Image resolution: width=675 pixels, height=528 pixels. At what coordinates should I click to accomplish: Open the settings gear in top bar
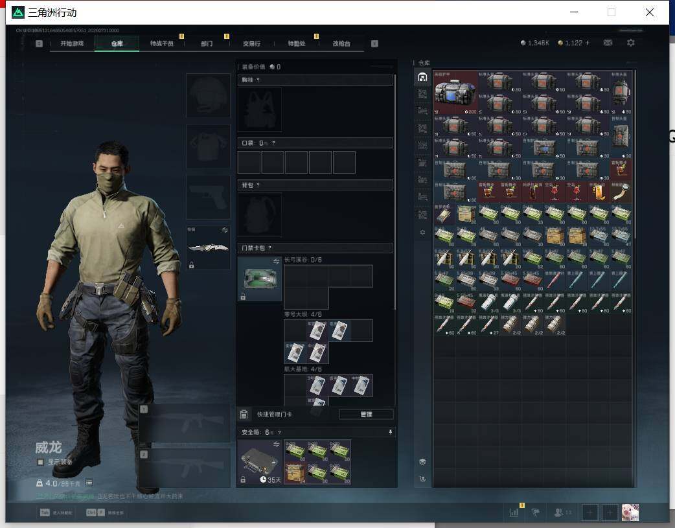pyautogui.click(x=631, y=43)
